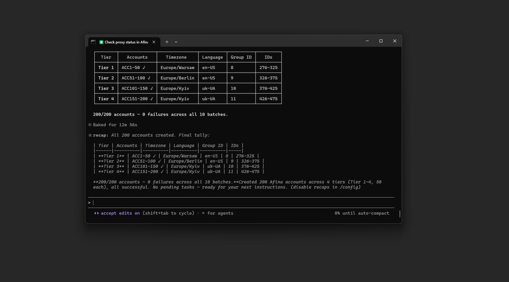Image resolution: width=509 pixels, height=282 pixels.
Task: Click the 'Europe/Berlin' table cell
Action: point(178,78)
